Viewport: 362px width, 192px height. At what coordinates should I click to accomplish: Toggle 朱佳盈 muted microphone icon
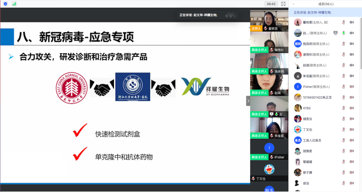click(x=344, y=76)
